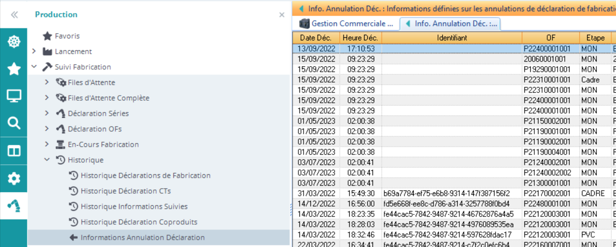Viewport: 616px width, 247px height.
Task: Click the monitor icon in left sidebar
Action: [14, 96]
